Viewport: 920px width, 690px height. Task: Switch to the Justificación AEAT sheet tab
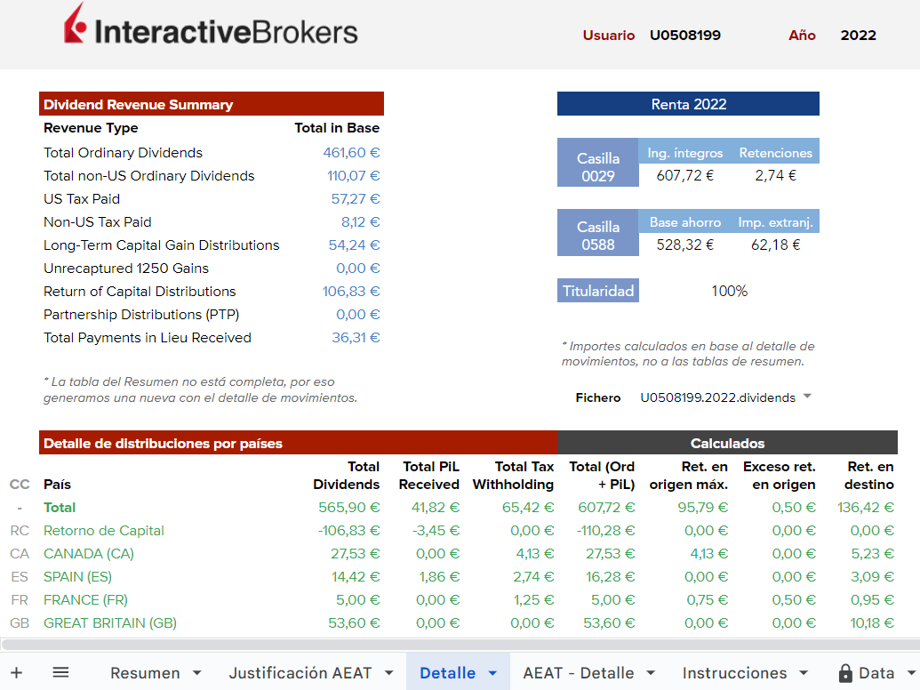point(300,673)
